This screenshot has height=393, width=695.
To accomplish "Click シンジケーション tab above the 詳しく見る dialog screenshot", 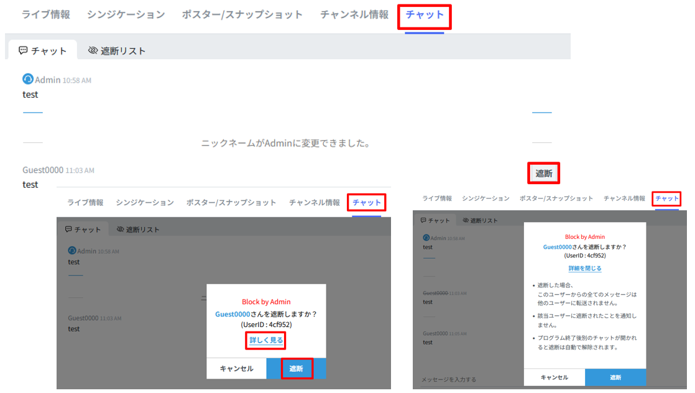I will (x=145, y=202).
